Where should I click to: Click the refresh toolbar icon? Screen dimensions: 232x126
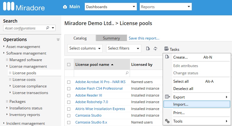[x=155, y=49]
